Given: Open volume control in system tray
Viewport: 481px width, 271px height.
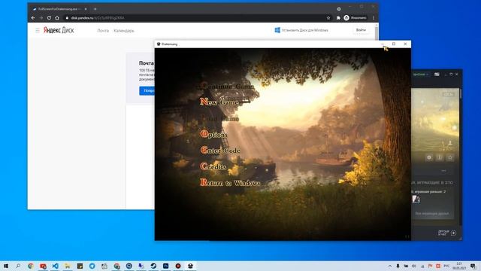Looking at the screenshot, I should click(414, 266).
